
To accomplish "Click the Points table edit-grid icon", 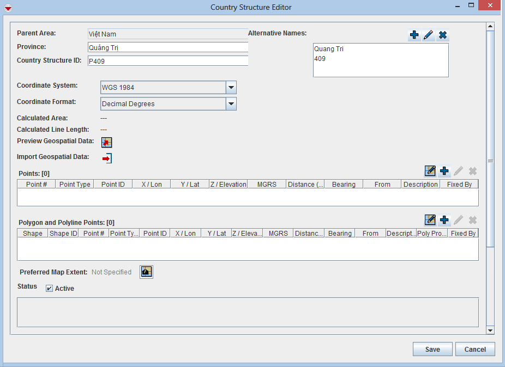I will point(430,171).
